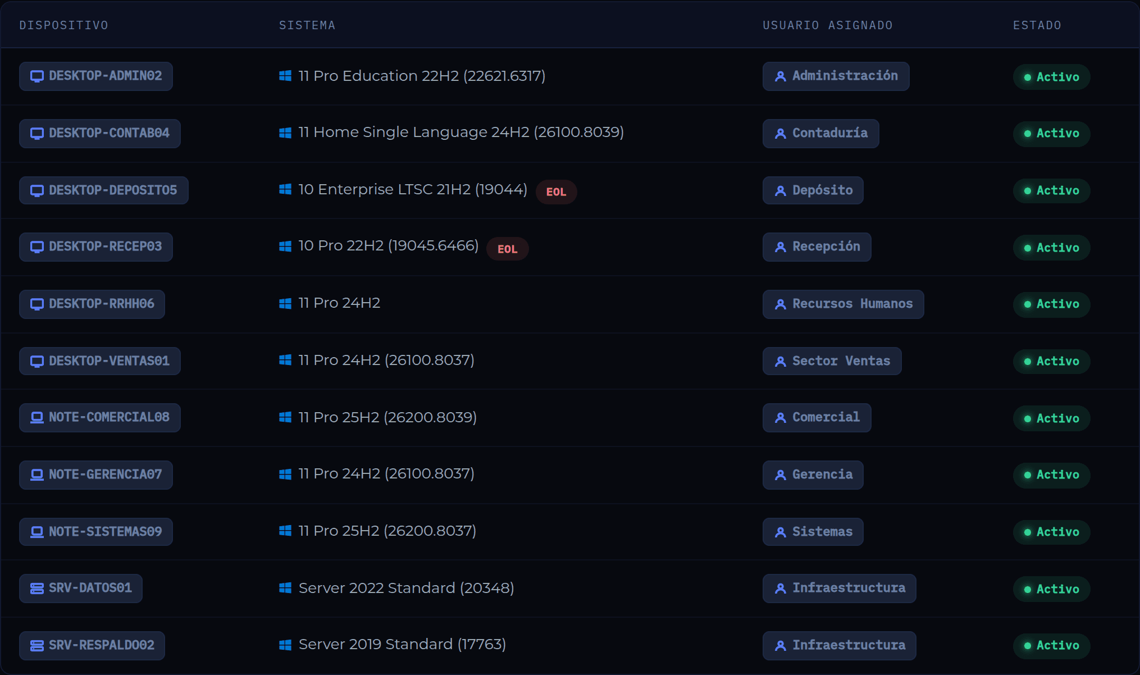This screenshot has width=1140, height=675.
Task: Click the Windows logo in the NOTE-GERENCIA07 row
Action: [x=285, y=474]
